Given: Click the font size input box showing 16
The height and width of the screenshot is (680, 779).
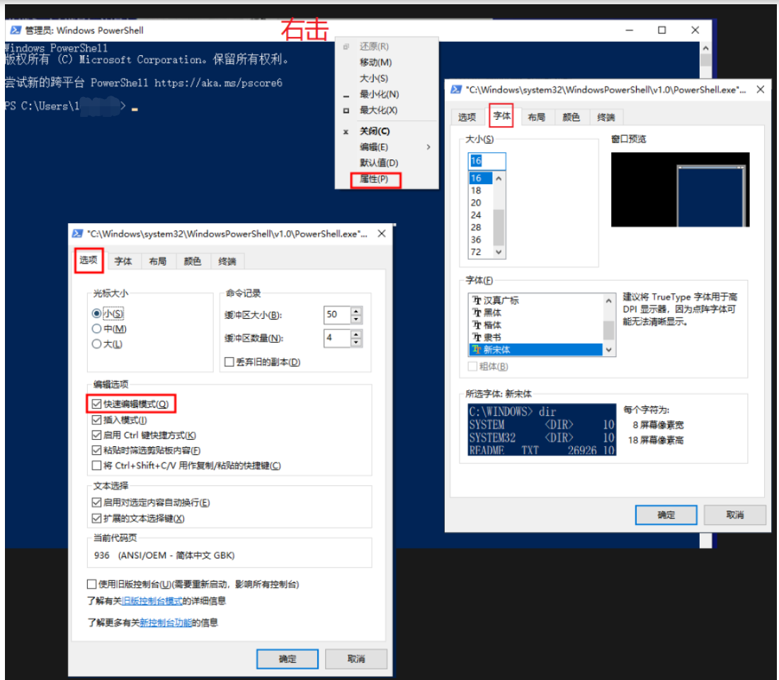Looking at the screenshot, I should (x=487, y=161).
